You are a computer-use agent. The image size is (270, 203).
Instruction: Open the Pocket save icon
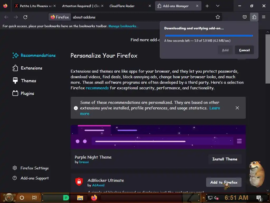click(x=244, y=17)
